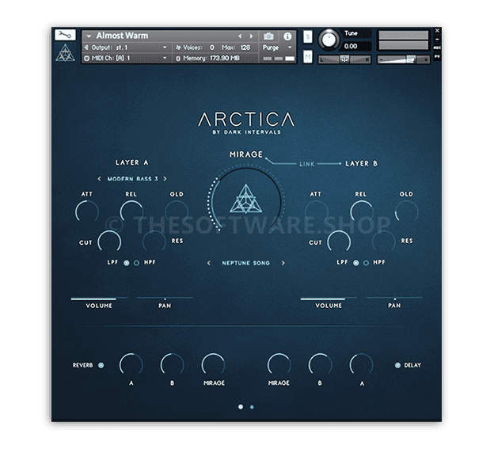Adjust Layer A ATT knob

pyautogui.click(x=87, y=211)
